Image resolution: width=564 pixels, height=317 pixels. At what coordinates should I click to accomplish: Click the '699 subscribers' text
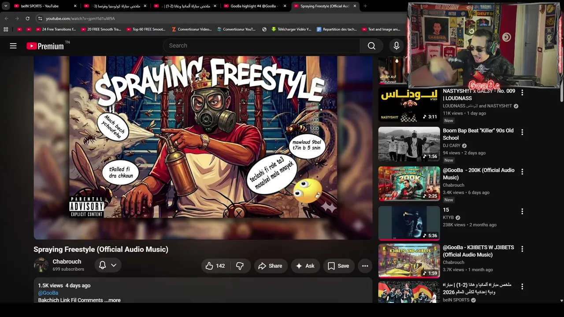click(x=68, y=269)
